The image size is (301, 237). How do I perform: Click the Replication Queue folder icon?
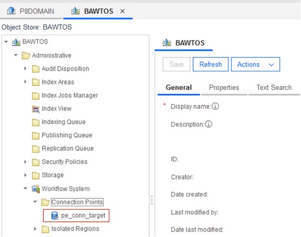[36, 149]
